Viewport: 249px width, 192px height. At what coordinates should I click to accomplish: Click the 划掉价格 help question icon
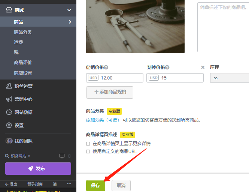(167, 67)
